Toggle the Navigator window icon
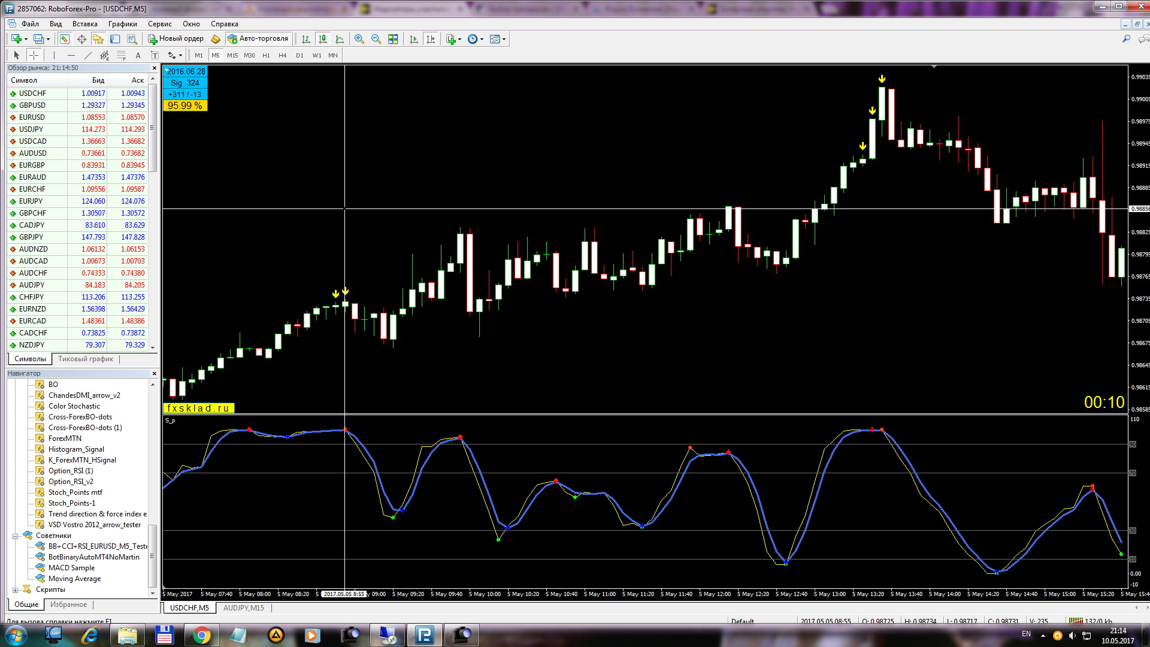This screenshot has width=1150, height=647. 98,39
